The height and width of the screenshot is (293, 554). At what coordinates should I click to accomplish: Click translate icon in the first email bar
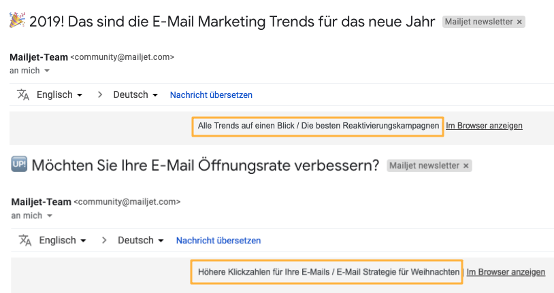[x=23, y=94]
